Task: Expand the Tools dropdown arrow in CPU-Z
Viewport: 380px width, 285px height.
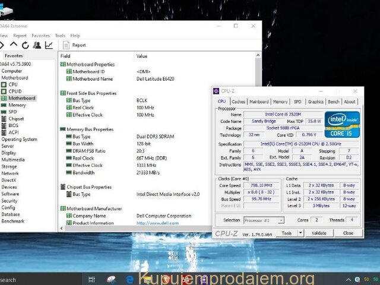Action: point(300,233)
